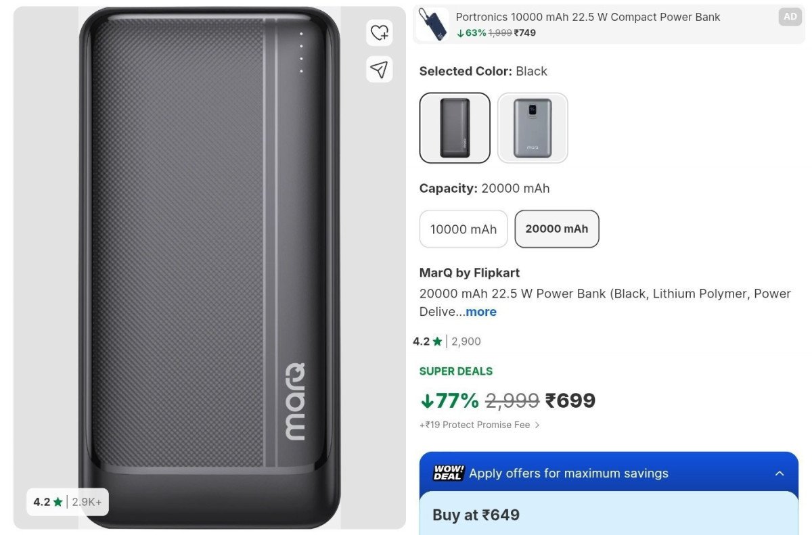Add product to wishlist heart icon

[x=380, y=32]
